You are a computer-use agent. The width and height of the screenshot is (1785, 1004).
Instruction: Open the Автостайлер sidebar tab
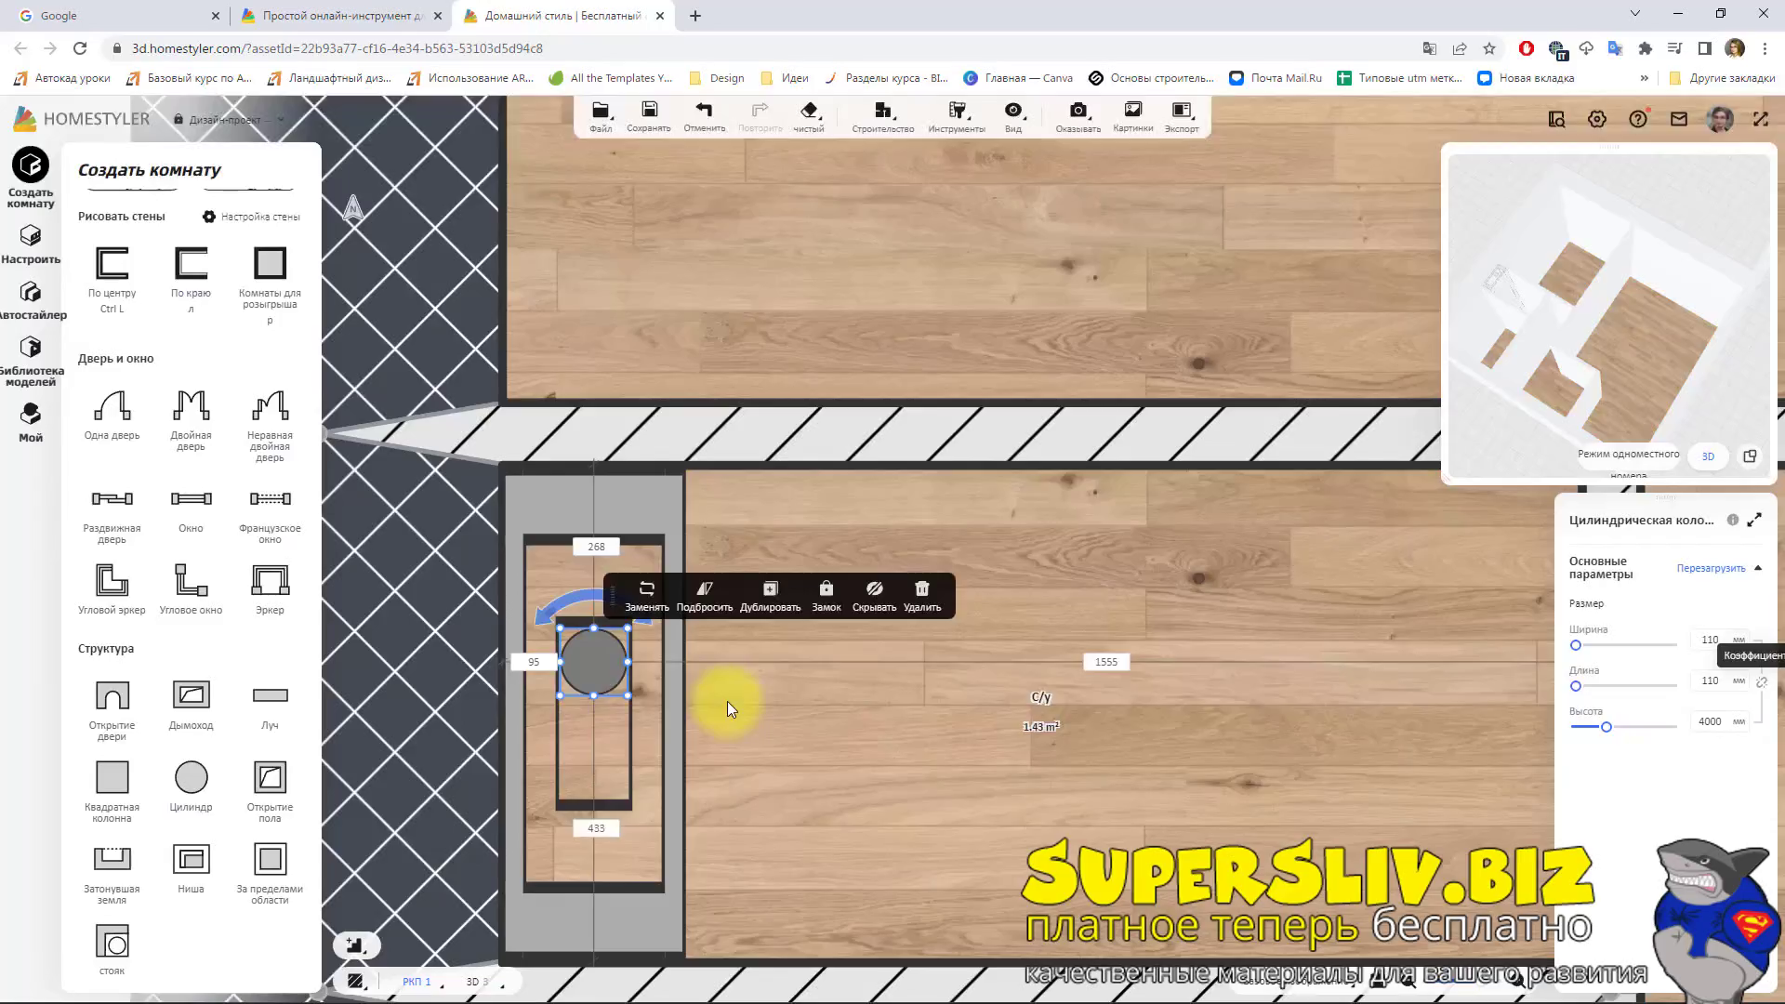[31, 300]
